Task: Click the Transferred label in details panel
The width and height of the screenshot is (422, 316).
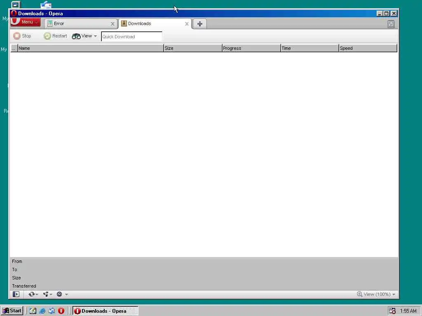Action: click(x=24, y=286)
